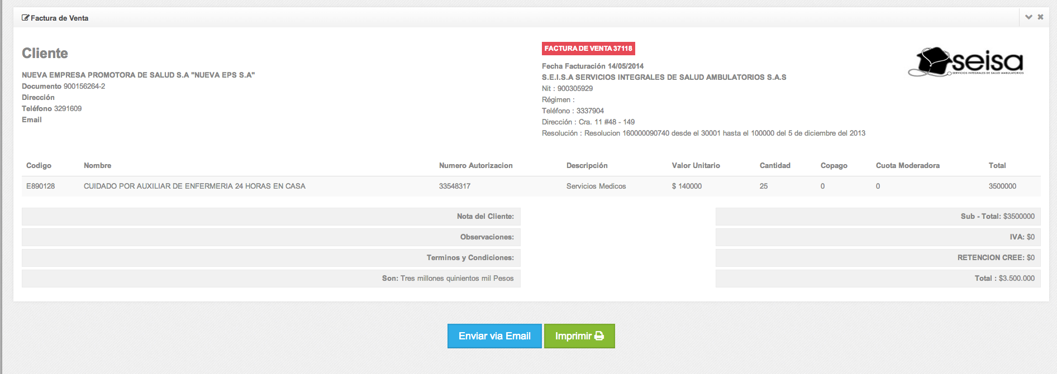This screenshot has width=1057, height=374.
Task: Send the invoice via Enviar via Email
Action: tap(494, 336)
